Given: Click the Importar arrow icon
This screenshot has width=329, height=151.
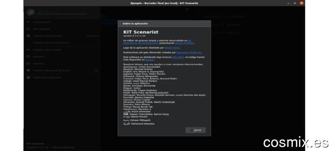Looking at the screenshot, I should click(28, 56).
